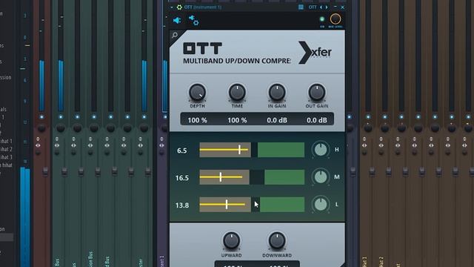Click red track stereo separation knob
The width and height of the screenshot is (474, 267).
[38, 153]
